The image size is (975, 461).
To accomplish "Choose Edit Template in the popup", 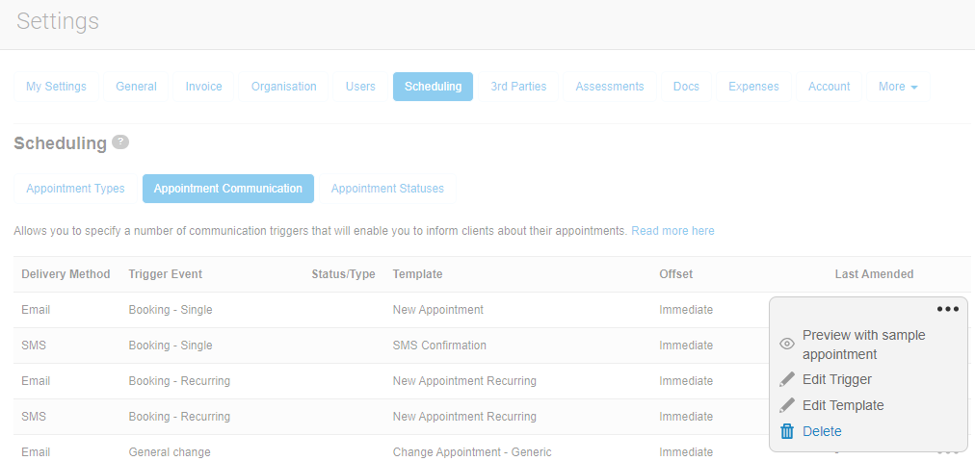I will 842,405.
